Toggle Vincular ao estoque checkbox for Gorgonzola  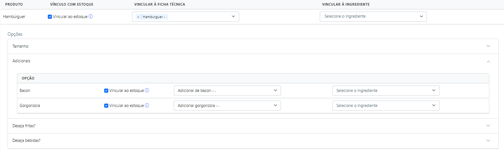(x=106, y=105)
